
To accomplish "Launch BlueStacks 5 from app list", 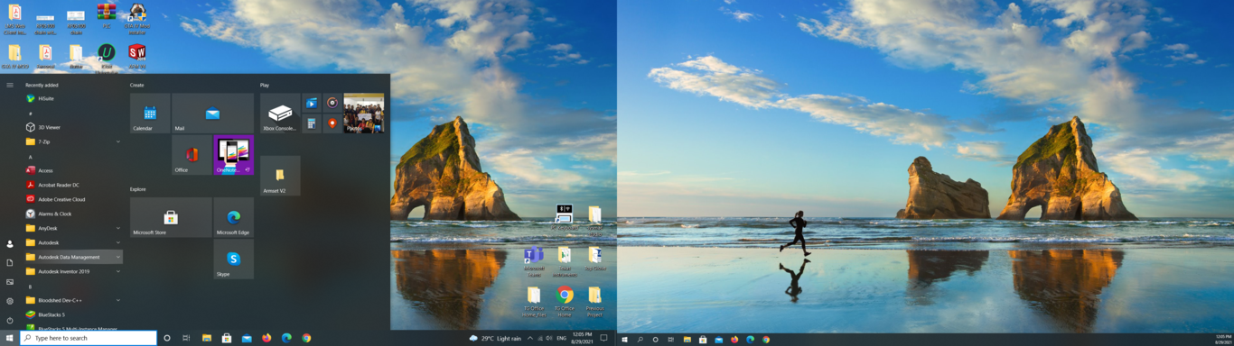I will (x=72, y=314).
